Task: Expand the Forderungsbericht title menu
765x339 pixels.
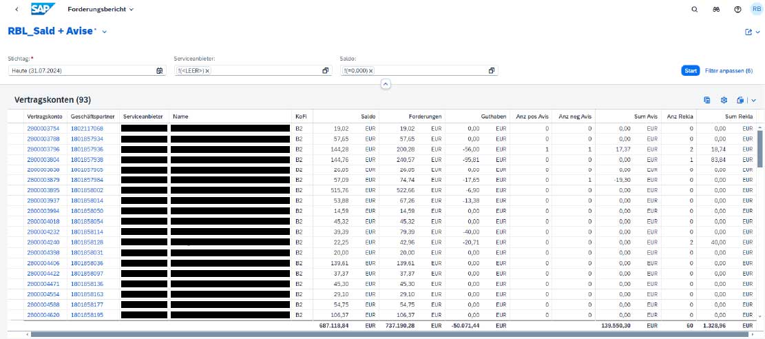Action: 131,10
